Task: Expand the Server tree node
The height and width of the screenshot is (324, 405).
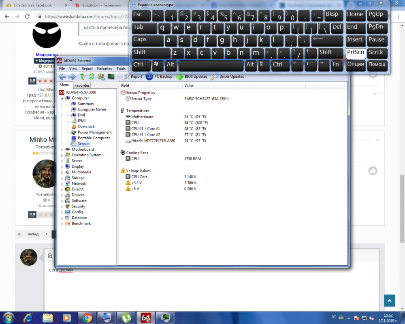Action: (x=62, y=161)
